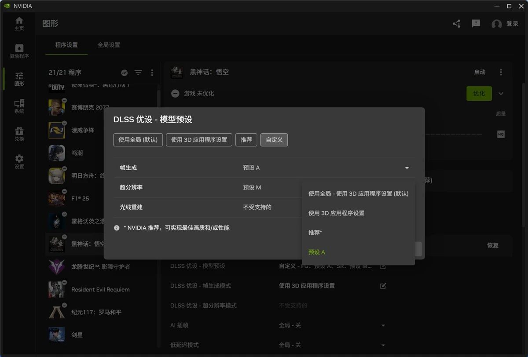Select 推荐* option in dropdown list
The height and width of the screenshot is (357, 528).
(x=358, y=233)
